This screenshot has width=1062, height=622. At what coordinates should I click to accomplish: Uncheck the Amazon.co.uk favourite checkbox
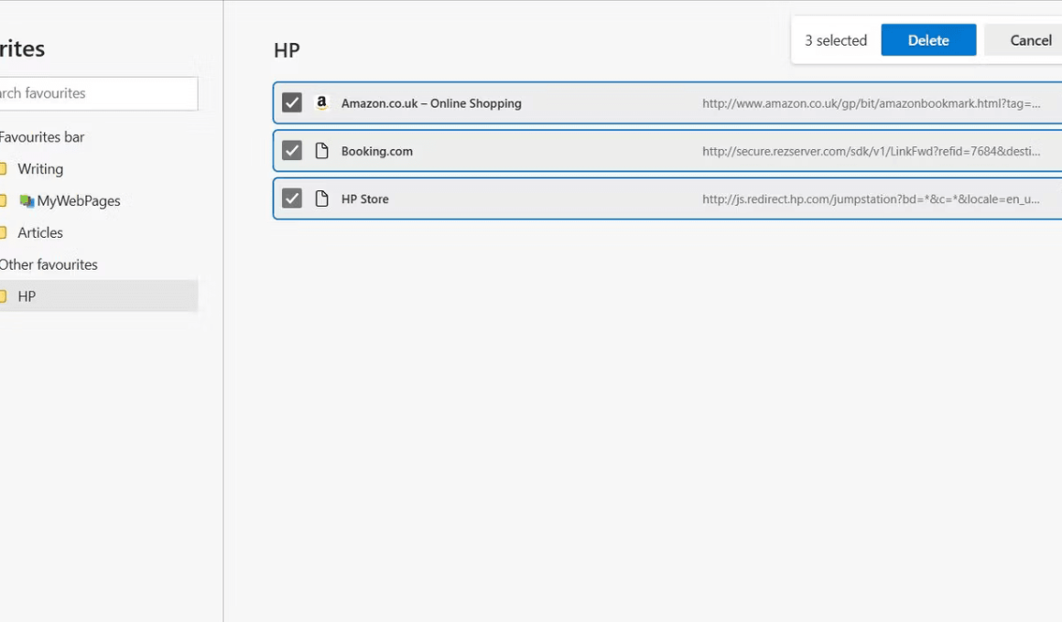[292, 102]
